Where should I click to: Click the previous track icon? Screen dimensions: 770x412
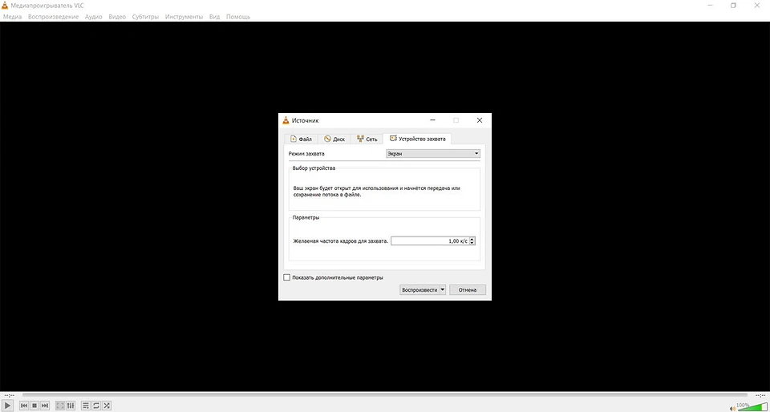point(24,406)
